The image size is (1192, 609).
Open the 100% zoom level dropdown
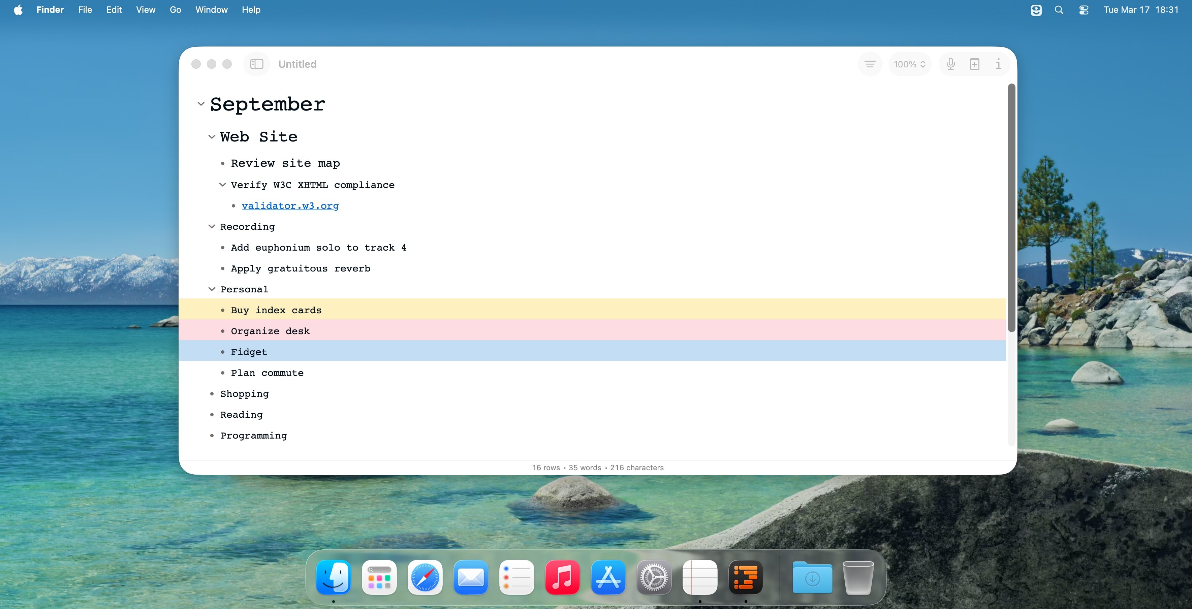point(909,64)
